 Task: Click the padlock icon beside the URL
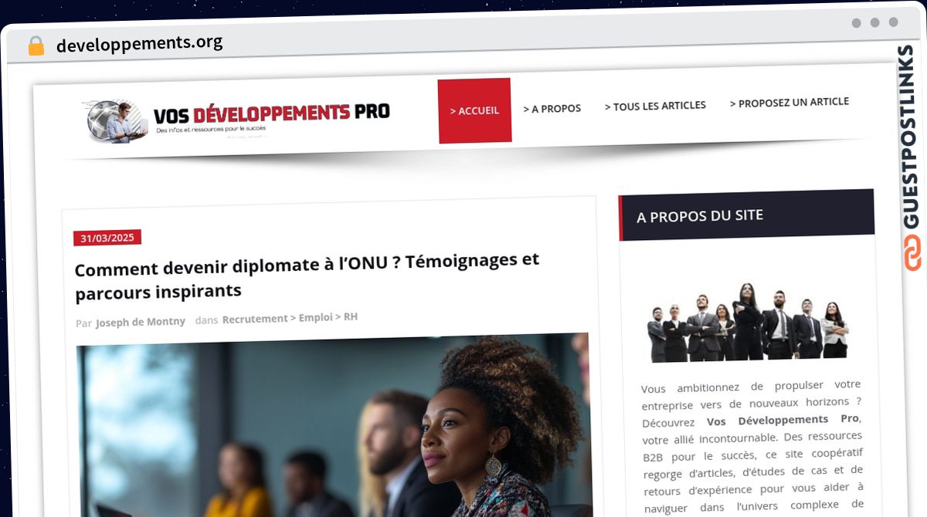pos(36,46)
